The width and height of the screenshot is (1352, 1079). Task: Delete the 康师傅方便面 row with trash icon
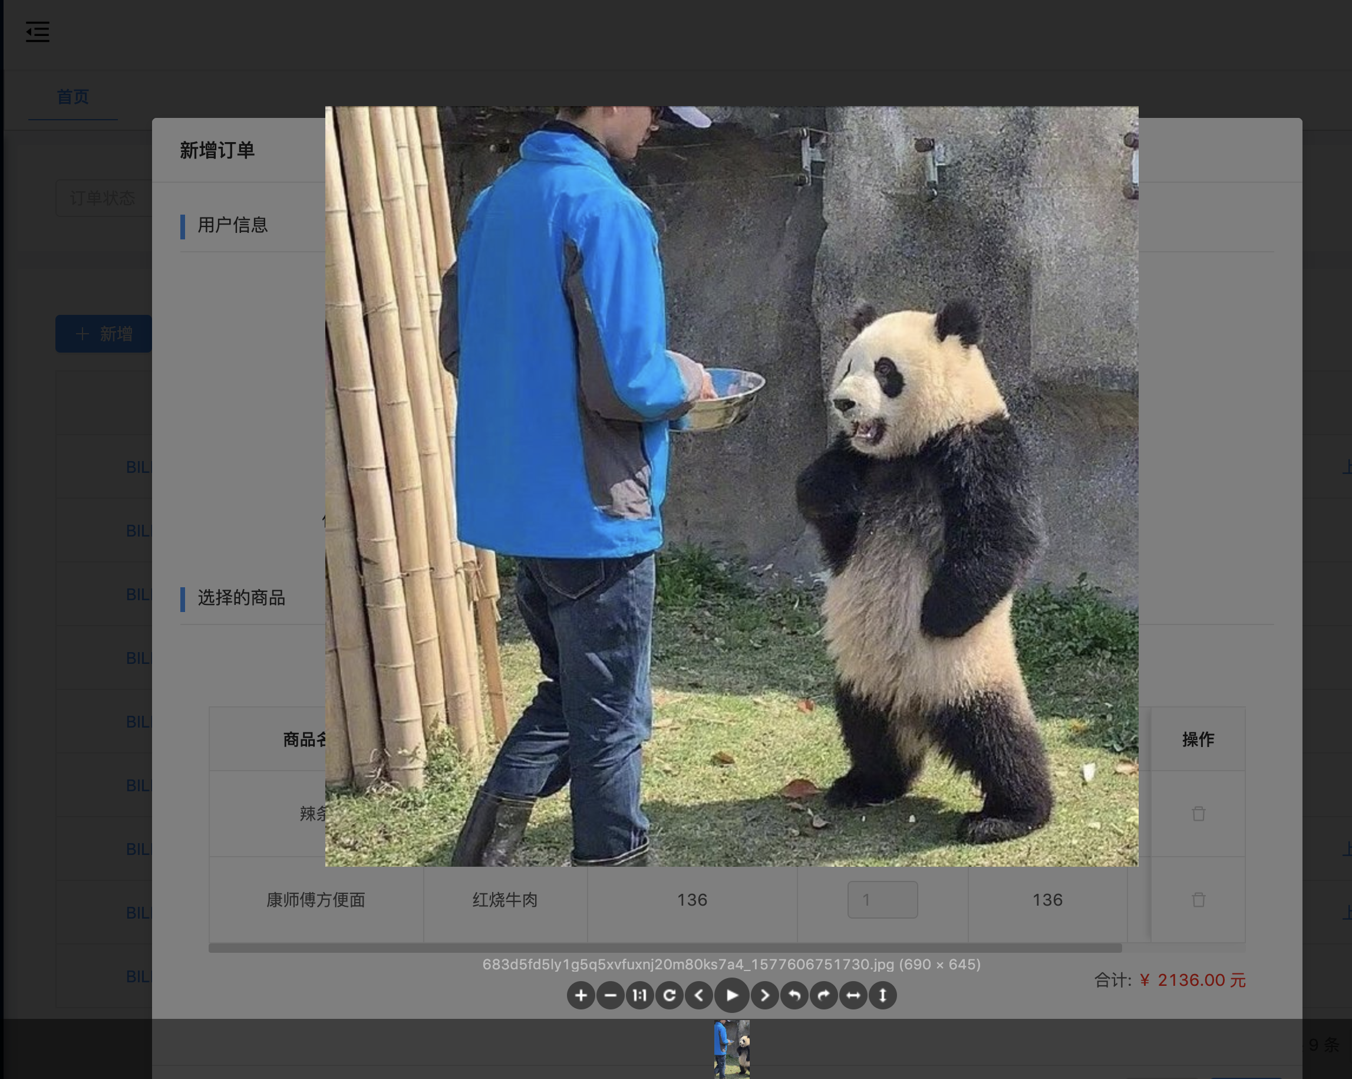click(1198, 900)
